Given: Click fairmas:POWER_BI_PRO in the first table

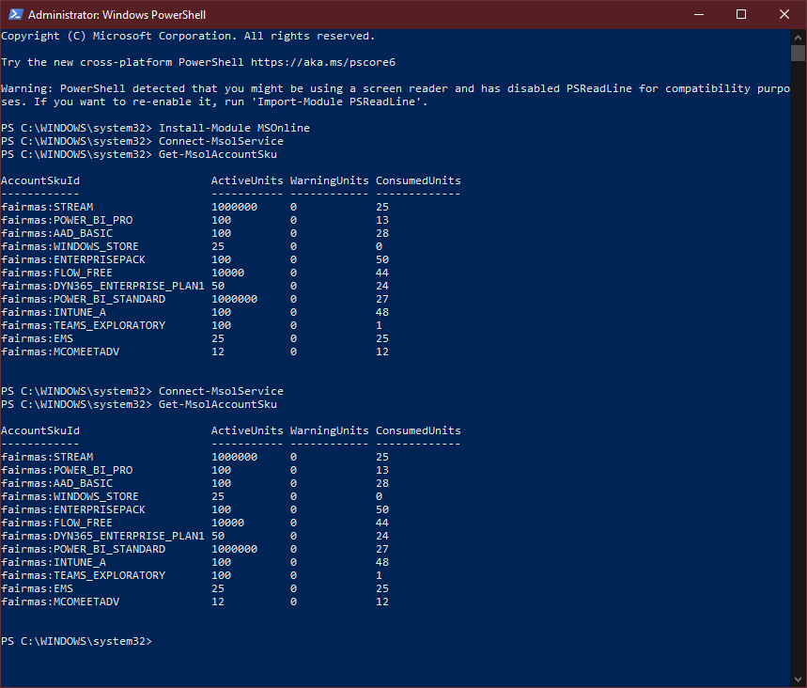Looking at the screenshot, I should click(67, 221).
